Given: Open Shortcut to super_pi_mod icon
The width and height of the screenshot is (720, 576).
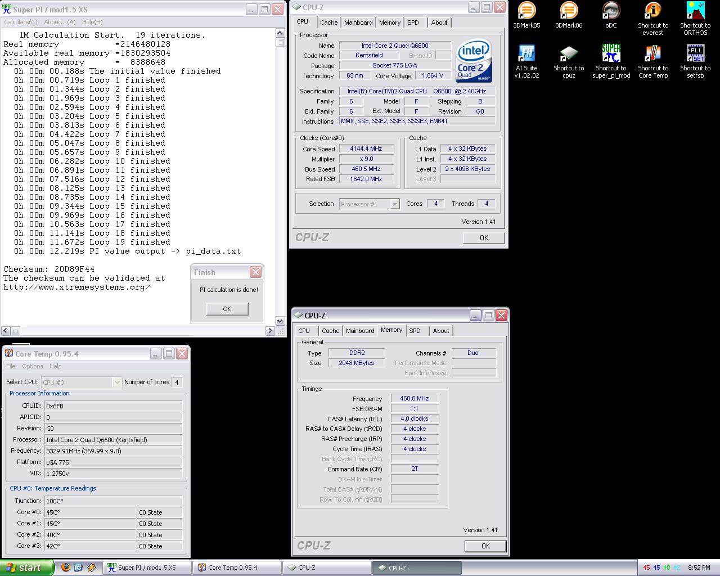Looking at the screenshot, I should (611, 61).
